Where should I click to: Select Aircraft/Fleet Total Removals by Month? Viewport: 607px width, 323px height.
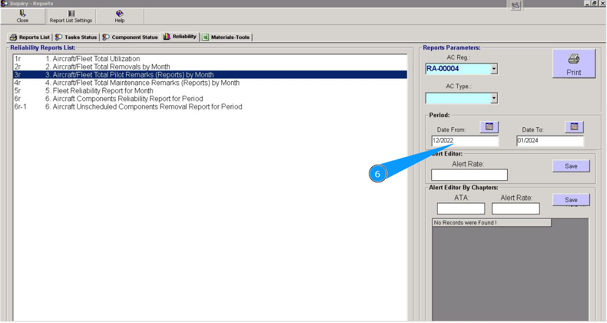coord(210,67)
